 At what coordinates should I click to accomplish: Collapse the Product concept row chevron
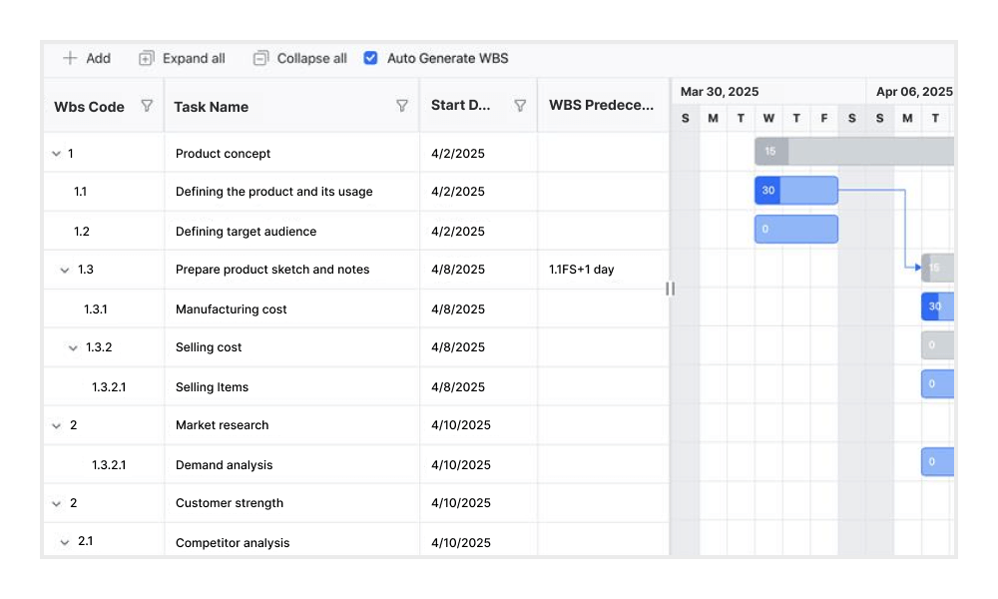click(58, 153)
